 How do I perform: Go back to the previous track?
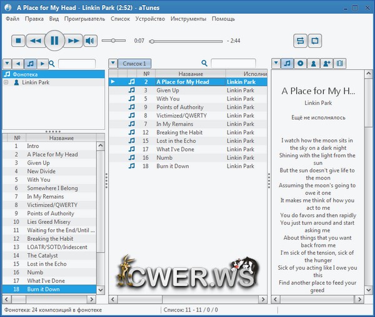tap(36, 41)
